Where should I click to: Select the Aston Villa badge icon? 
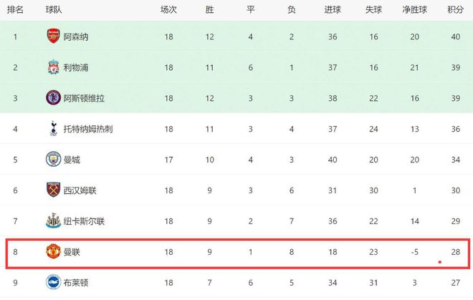pos(54,97)
